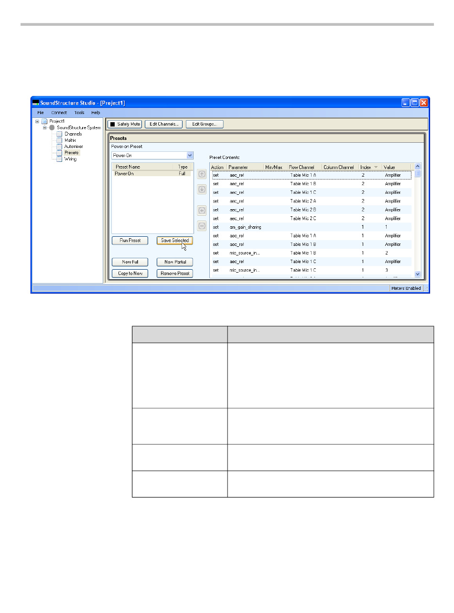The image size is (454, 613).
Task: Click the Preset Contents scrollbar down arrow
Action: click(417, 274)
